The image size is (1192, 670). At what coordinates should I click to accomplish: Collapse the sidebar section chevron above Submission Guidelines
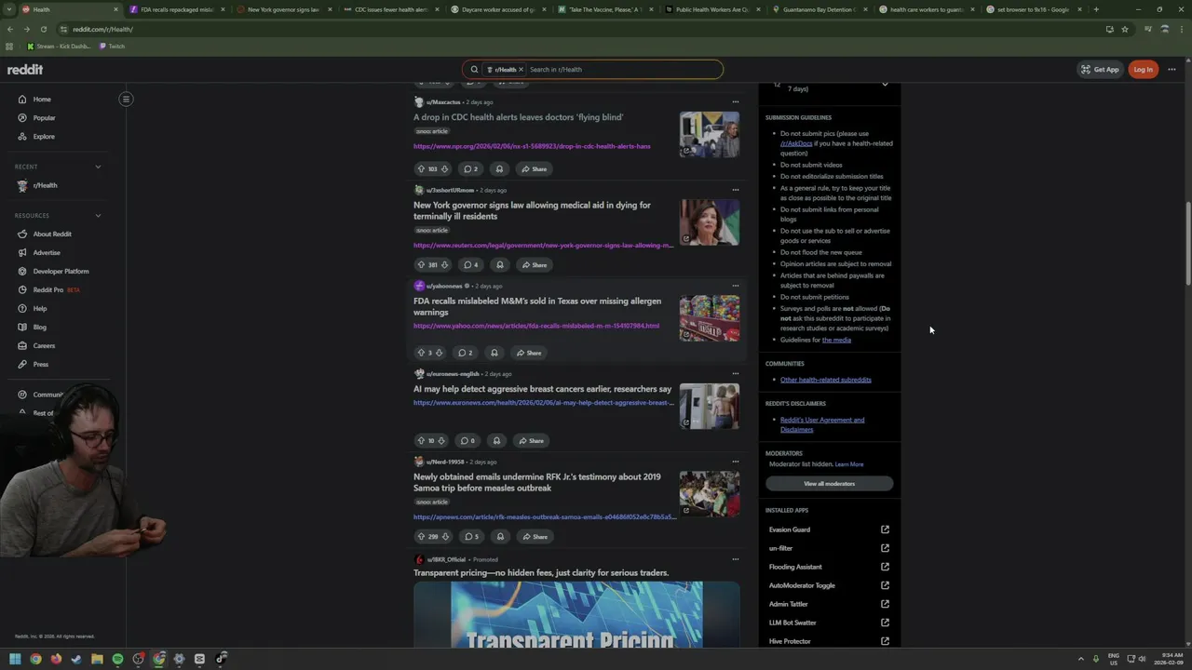[885, 84]
